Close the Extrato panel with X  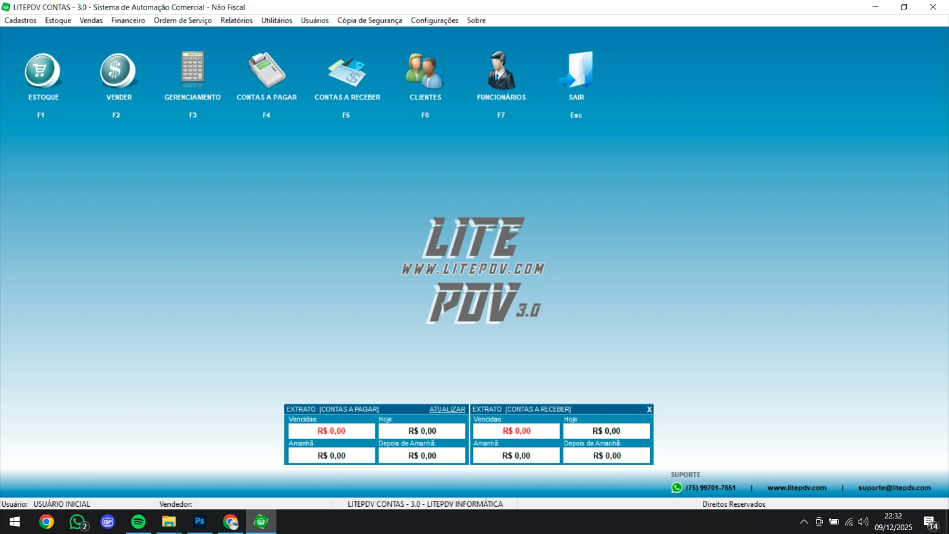(649, 409)
